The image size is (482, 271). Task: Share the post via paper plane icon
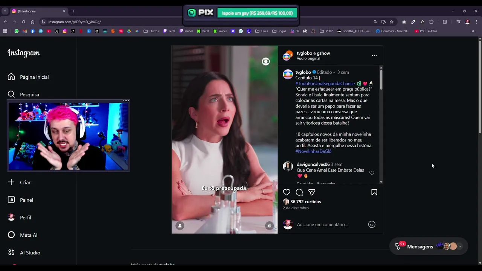pos(312,192)
